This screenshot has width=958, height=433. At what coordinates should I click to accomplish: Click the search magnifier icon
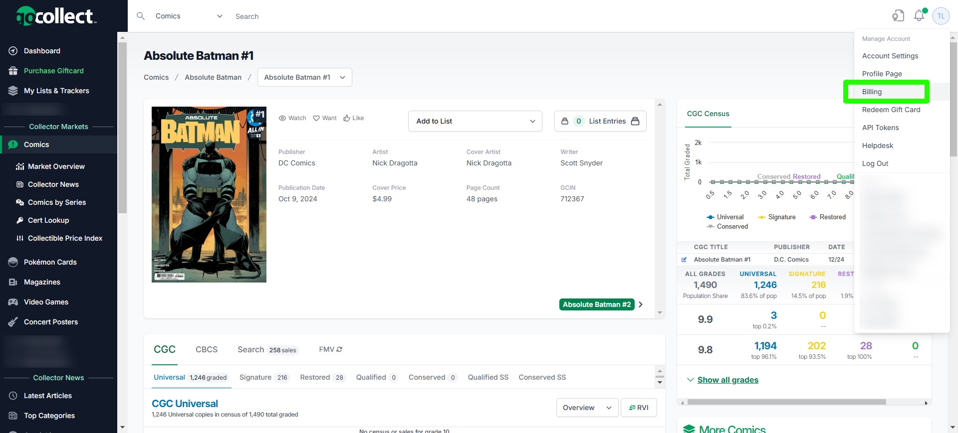[141, 16]
